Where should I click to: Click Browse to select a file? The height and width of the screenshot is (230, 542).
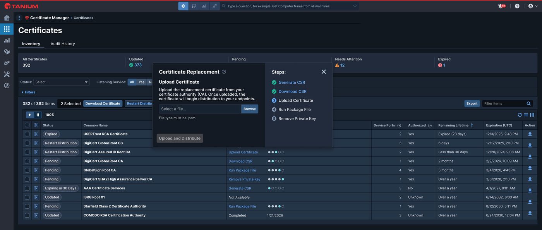coord(250,109)
